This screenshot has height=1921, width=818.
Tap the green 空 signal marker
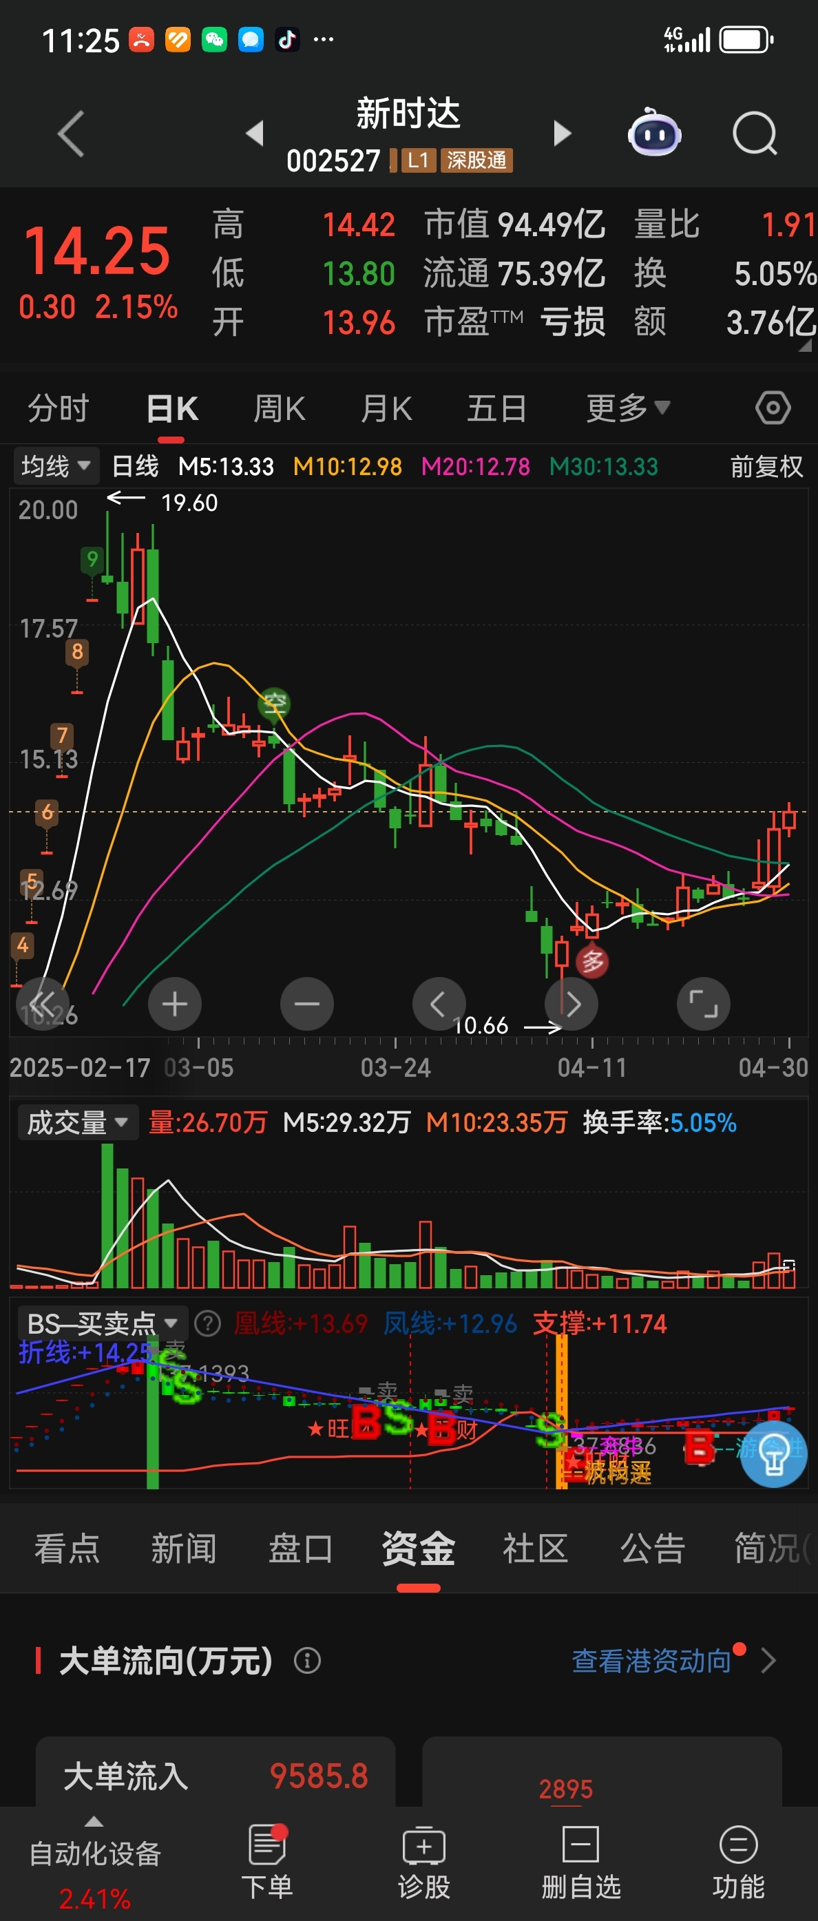tap(273, 704)
